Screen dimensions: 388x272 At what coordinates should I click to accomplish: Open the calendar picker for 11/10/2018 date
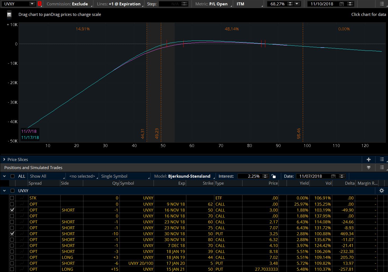[x=342, y=4]
